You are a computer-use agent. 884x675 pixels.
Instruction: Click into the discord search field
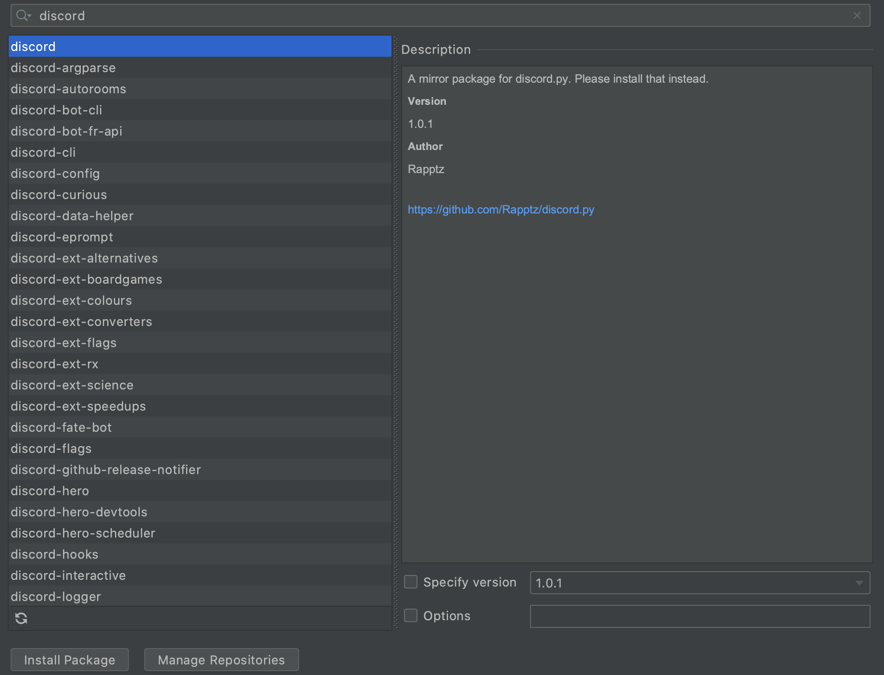[440, 15]
